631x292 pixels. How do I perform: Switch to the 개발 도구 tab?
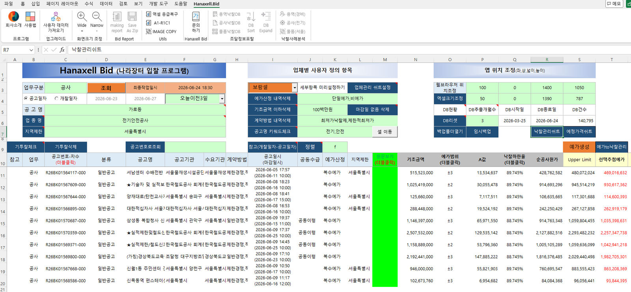[x=158, y=4]
